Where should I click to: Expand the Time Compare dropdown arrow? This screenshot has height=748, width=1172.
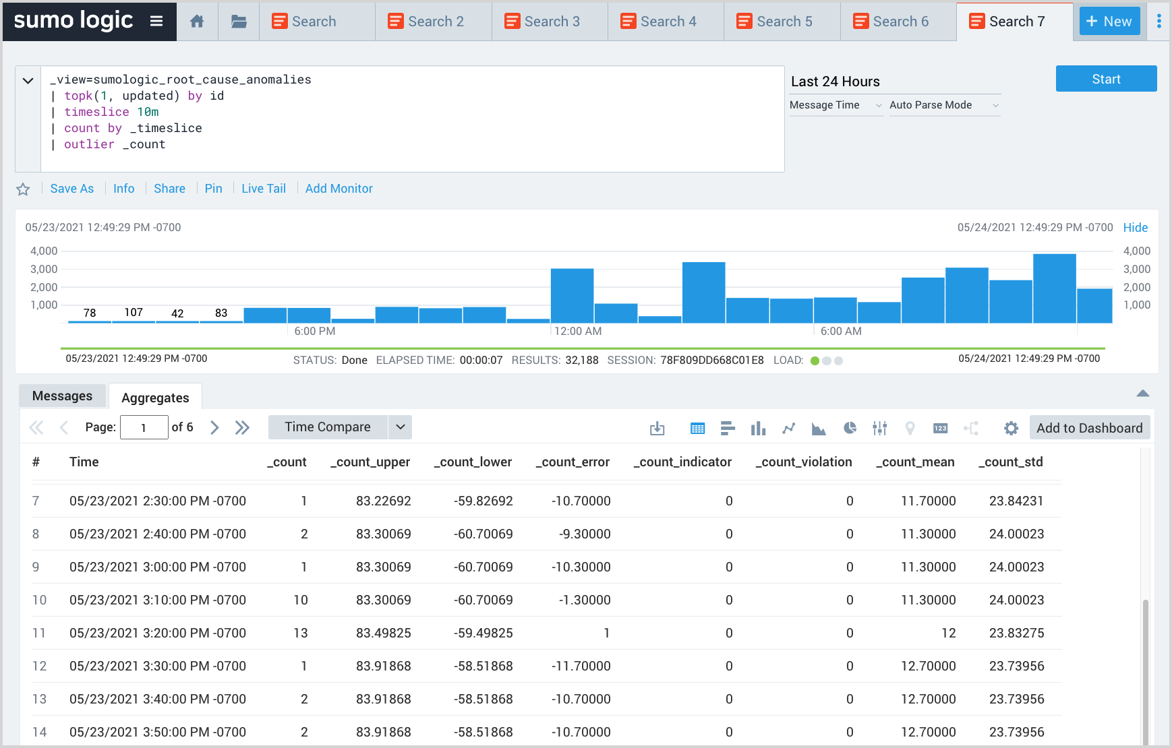(x=400, y=427)
